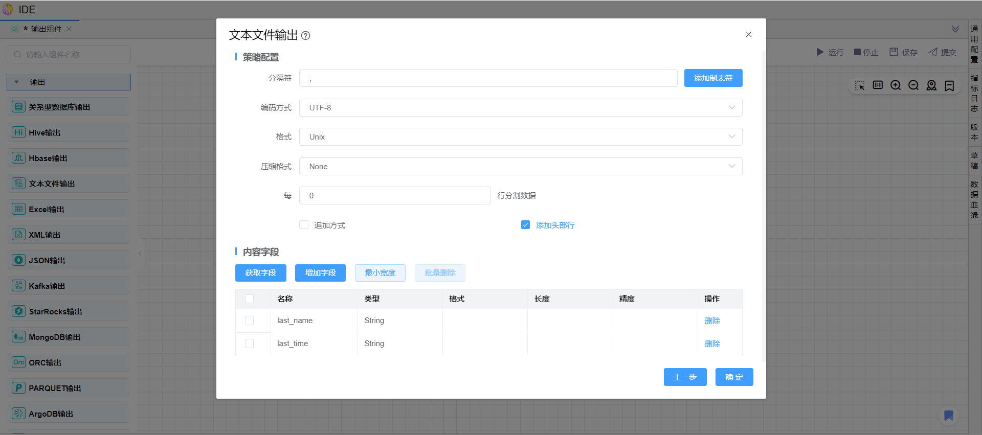This screenshot has height=435, width=982.
Task: Click the canvas toolbar bookmark icon
Action: (949, 85)
